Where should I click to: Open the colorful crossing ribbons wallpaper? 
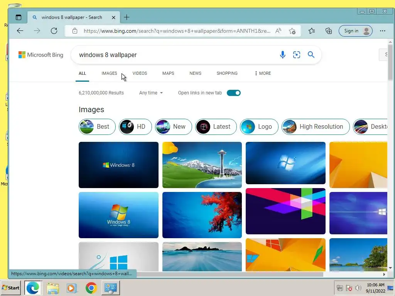(x=285, y=211)
